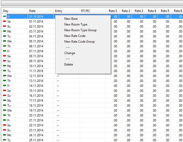Click Change in the context menu
The width and height of the screenshot is (183, 142).
(70, 53)
